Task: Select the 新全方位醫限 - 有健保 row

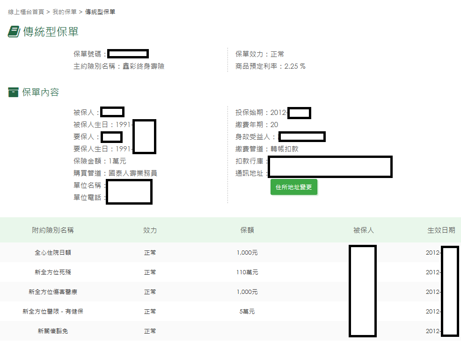Action: [x=52, y=312]
